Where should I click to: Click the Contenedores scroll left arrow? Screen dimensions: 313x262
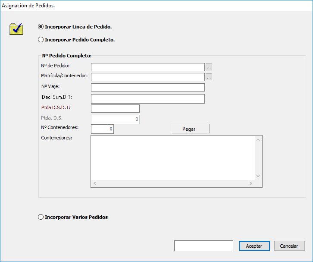click(95, 183)
